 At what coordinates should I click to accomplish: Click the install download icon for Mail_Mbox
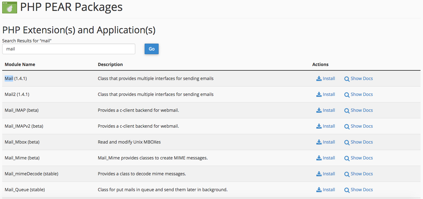319,142
